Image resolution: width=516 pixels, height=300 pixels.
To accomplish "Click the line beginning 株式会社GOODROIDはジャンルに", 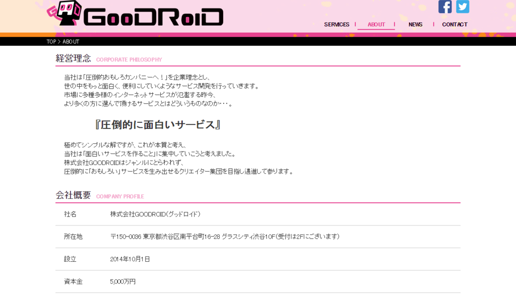I will point(124,163).
